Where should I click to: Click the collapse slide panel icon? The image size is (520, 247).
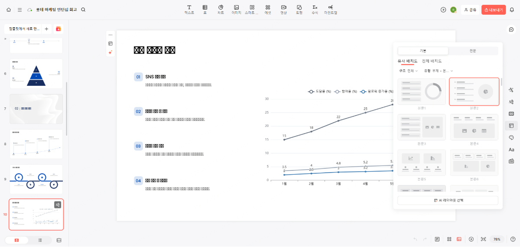tap(59, 240)
